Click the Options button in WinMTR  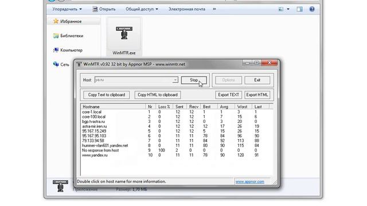[x=228, y=80]
